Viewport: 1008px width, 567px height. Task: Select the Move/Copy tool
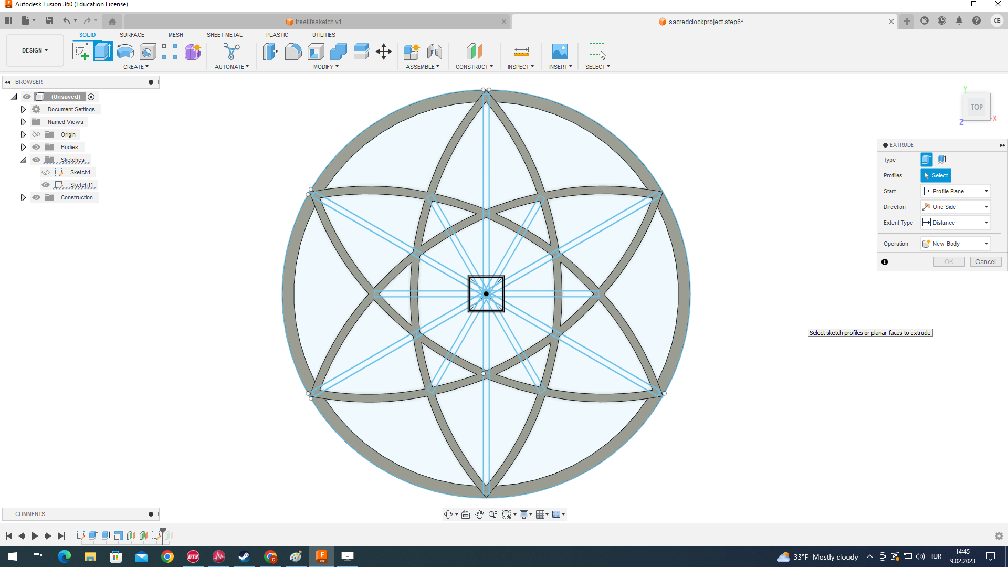click(x=384, y=51)
